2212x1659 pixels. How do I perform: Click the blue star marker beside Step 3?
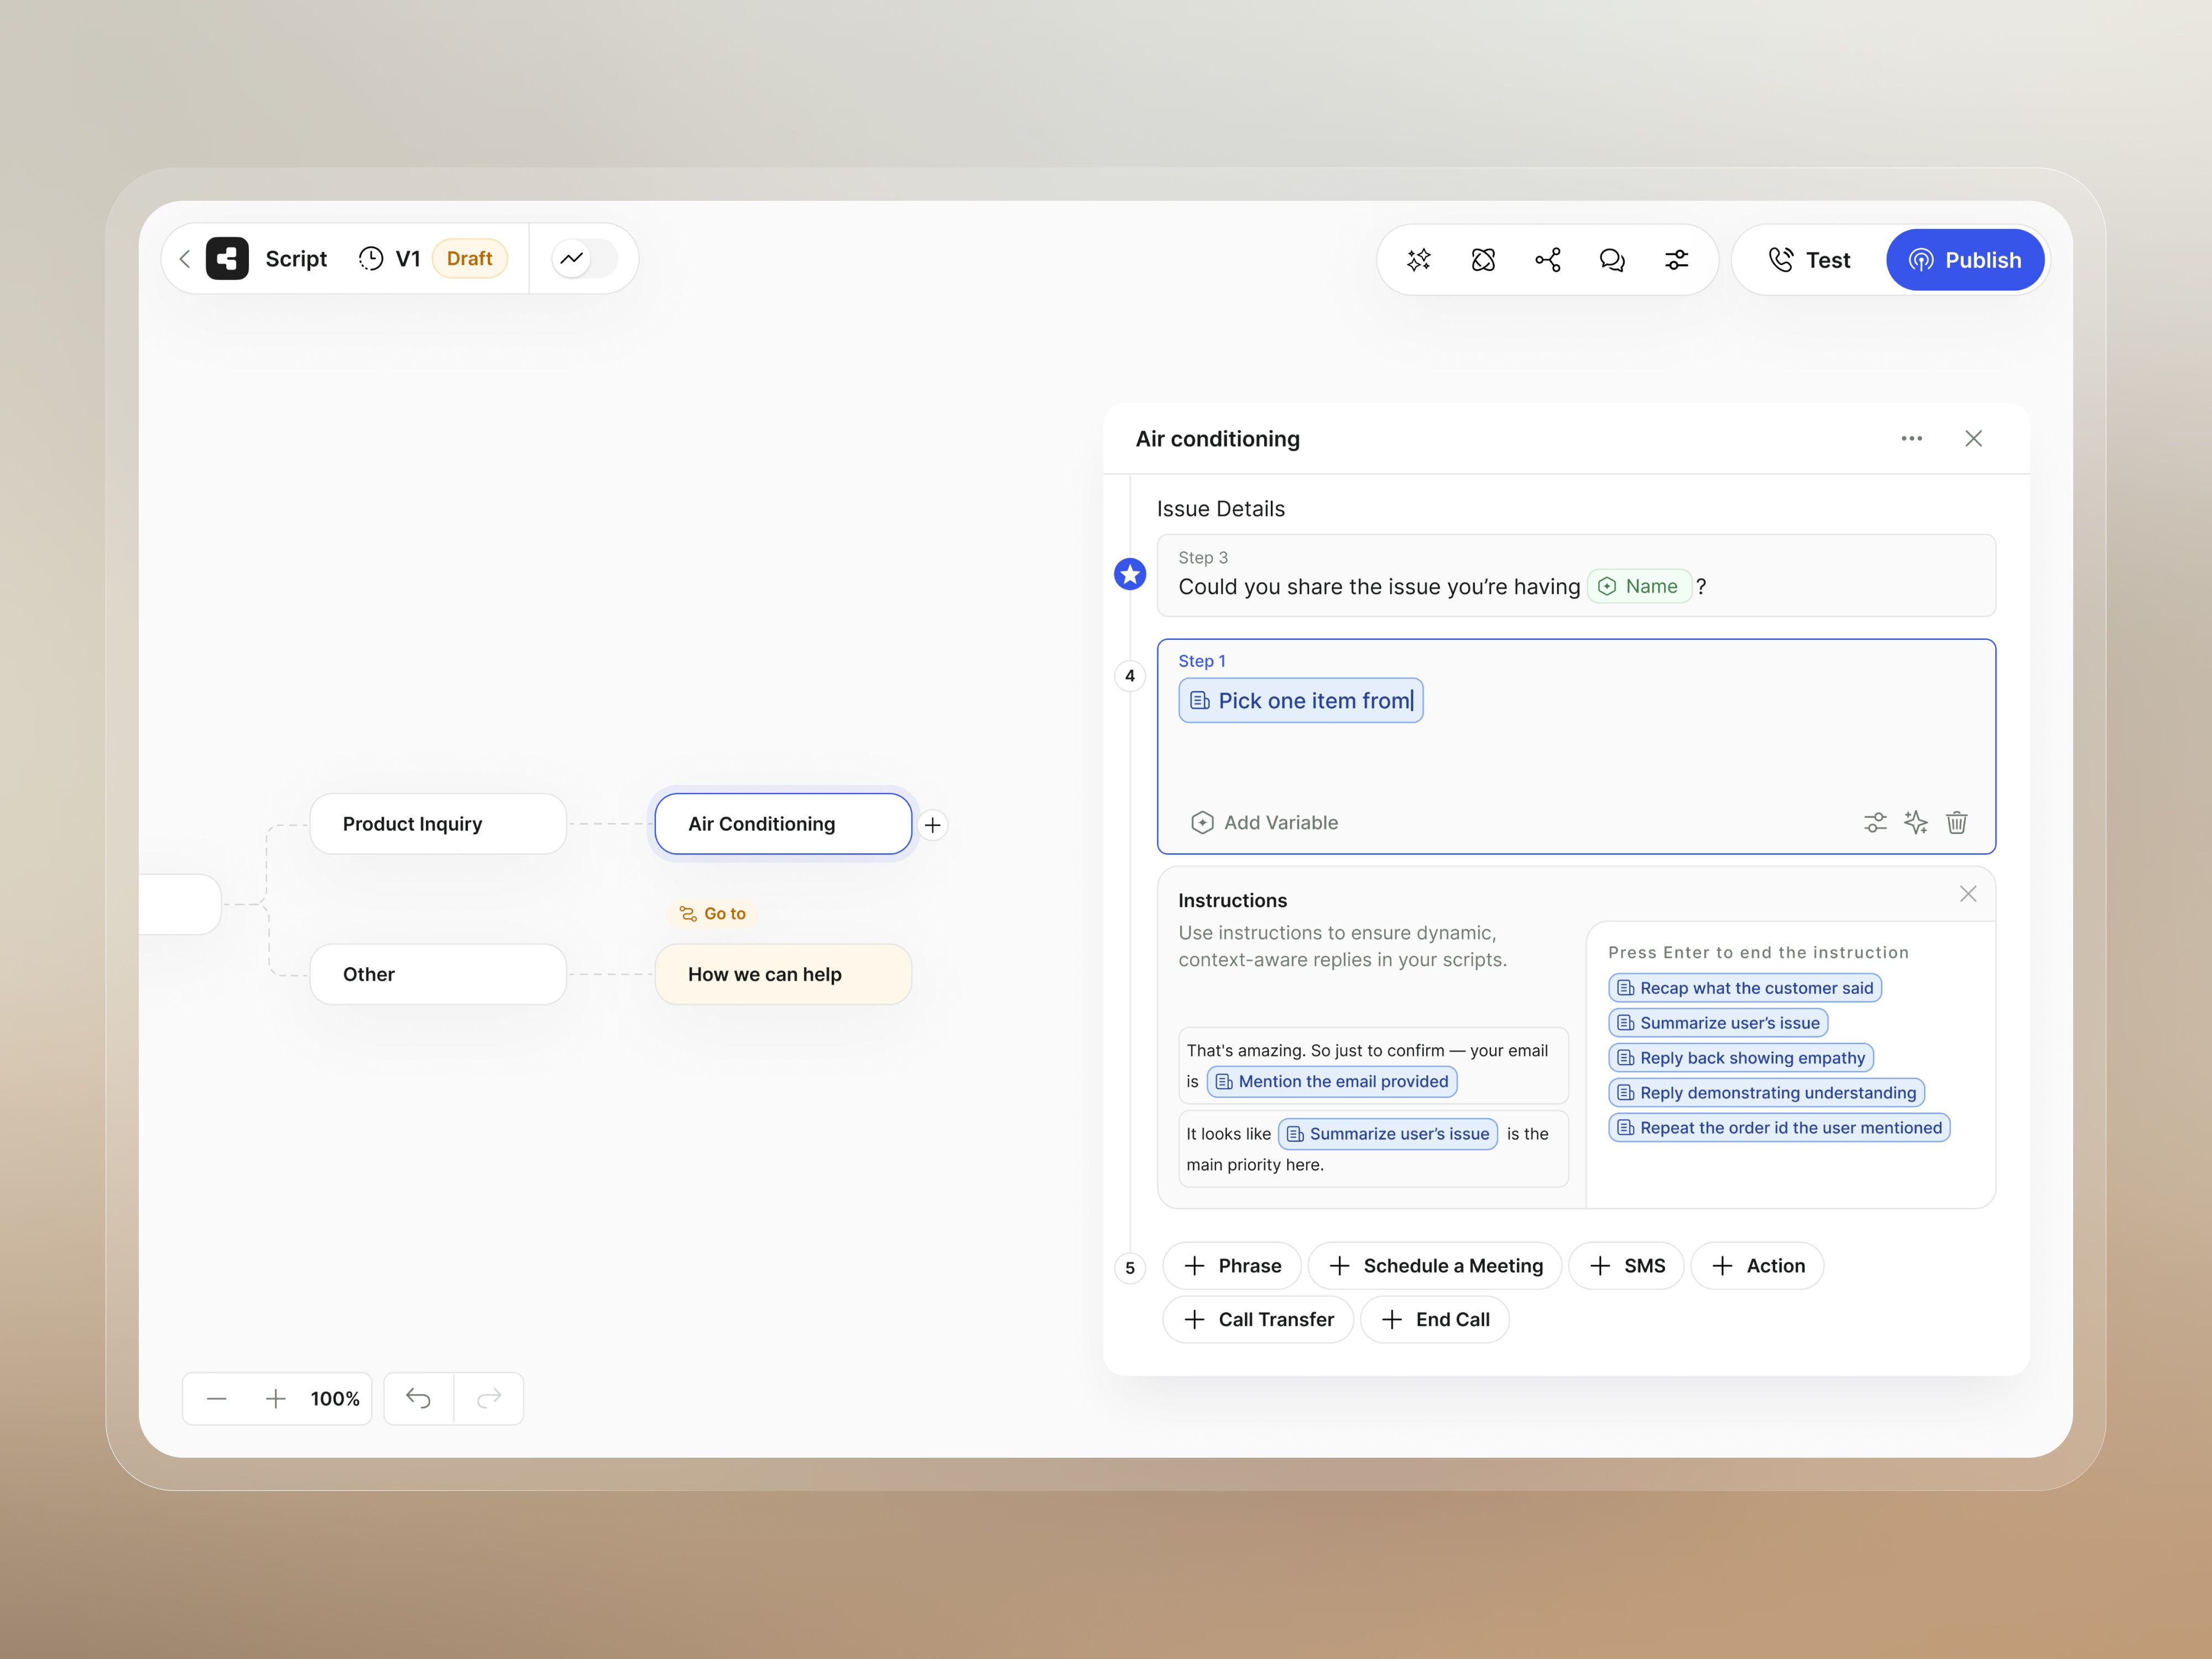tap(1130, 574)
